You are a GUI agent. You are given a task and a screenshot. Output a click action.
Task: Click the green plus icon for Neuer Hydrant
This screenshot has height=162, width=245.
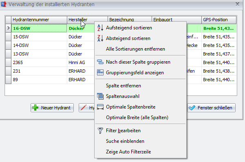click(35, 108)
